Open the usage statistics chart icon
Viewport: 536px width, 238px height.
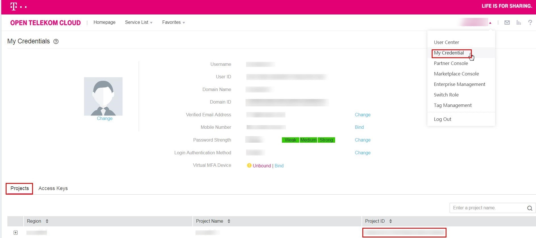click(519, 22)
